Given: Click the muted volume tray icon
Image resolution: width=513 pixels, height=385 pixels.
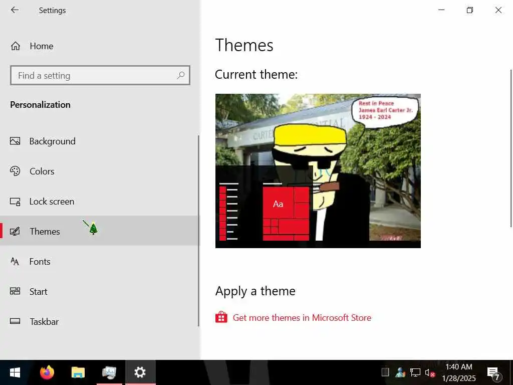Looking at the screenshot, I should (x=429, y=372).
